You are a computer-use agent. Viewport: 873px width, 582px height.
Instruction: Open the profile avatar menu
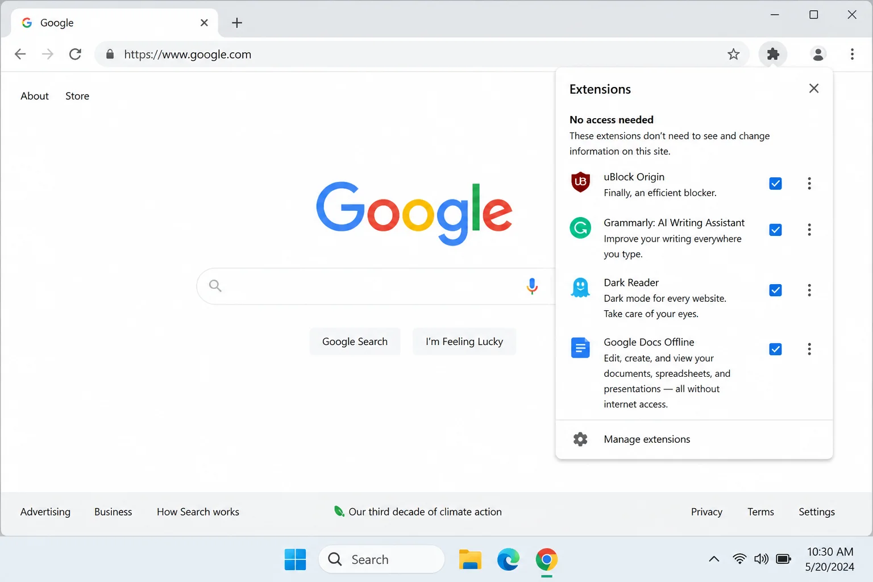[x=818, y=54]
